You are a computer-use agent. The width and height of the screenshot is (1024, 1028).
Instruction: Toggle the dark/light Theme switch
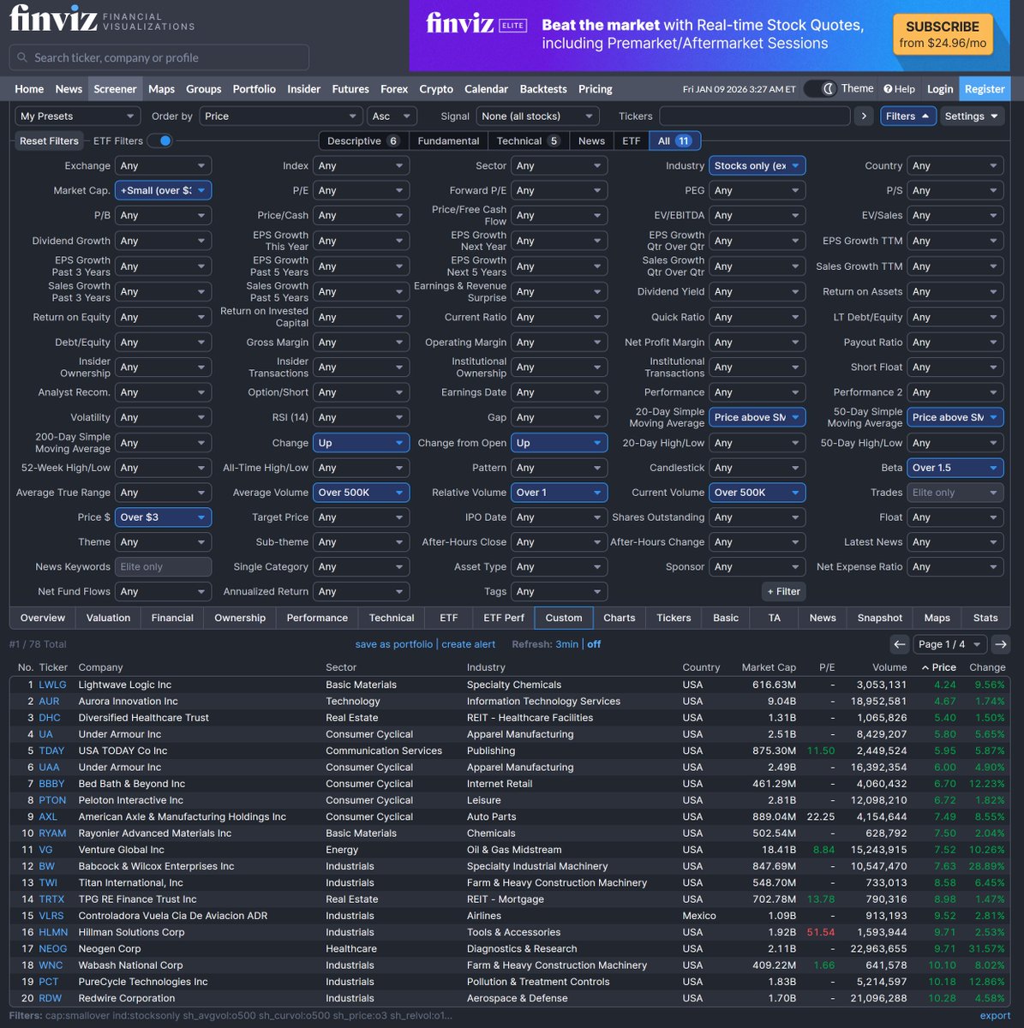[820, 89]
